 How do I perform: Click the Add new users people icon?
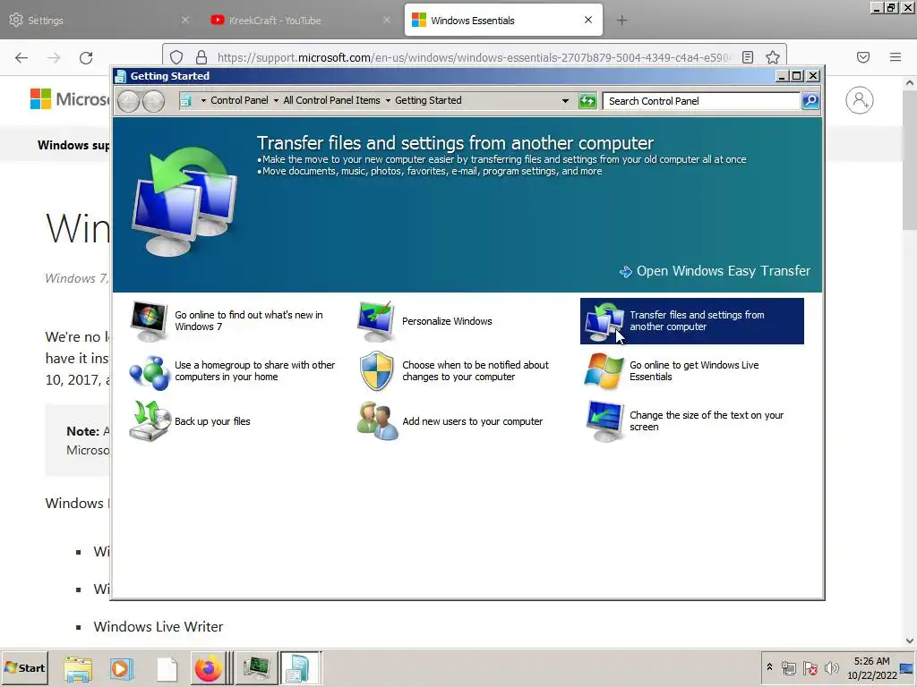click(x=377, y=421)
